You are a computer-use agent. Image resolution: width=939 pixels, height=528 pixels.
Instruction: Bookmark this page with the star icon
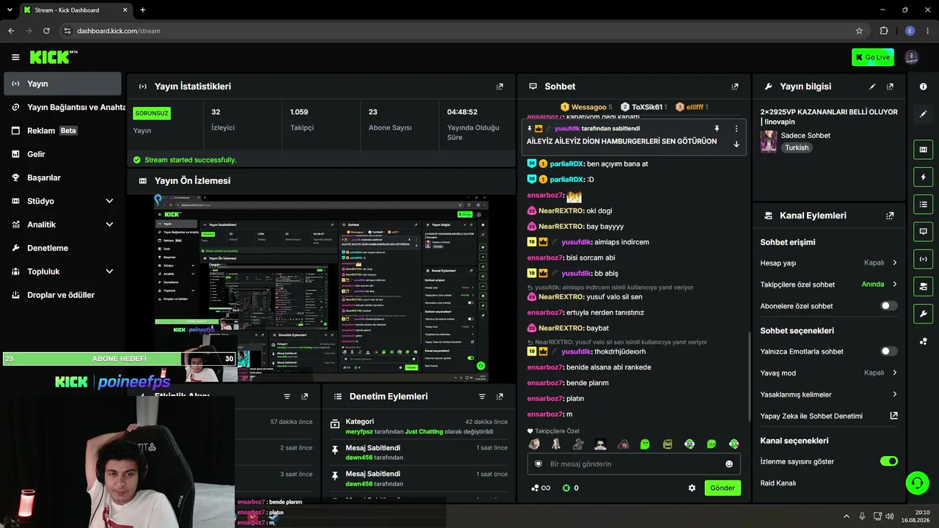tap(859, 31)
